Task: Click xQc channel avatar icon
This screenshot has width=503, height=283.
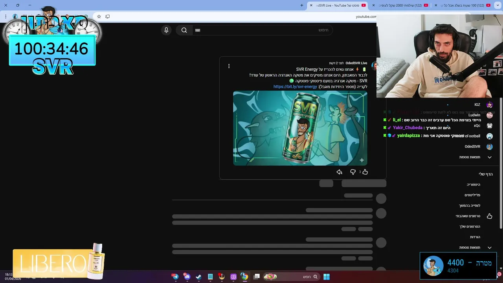Action: 489,126
